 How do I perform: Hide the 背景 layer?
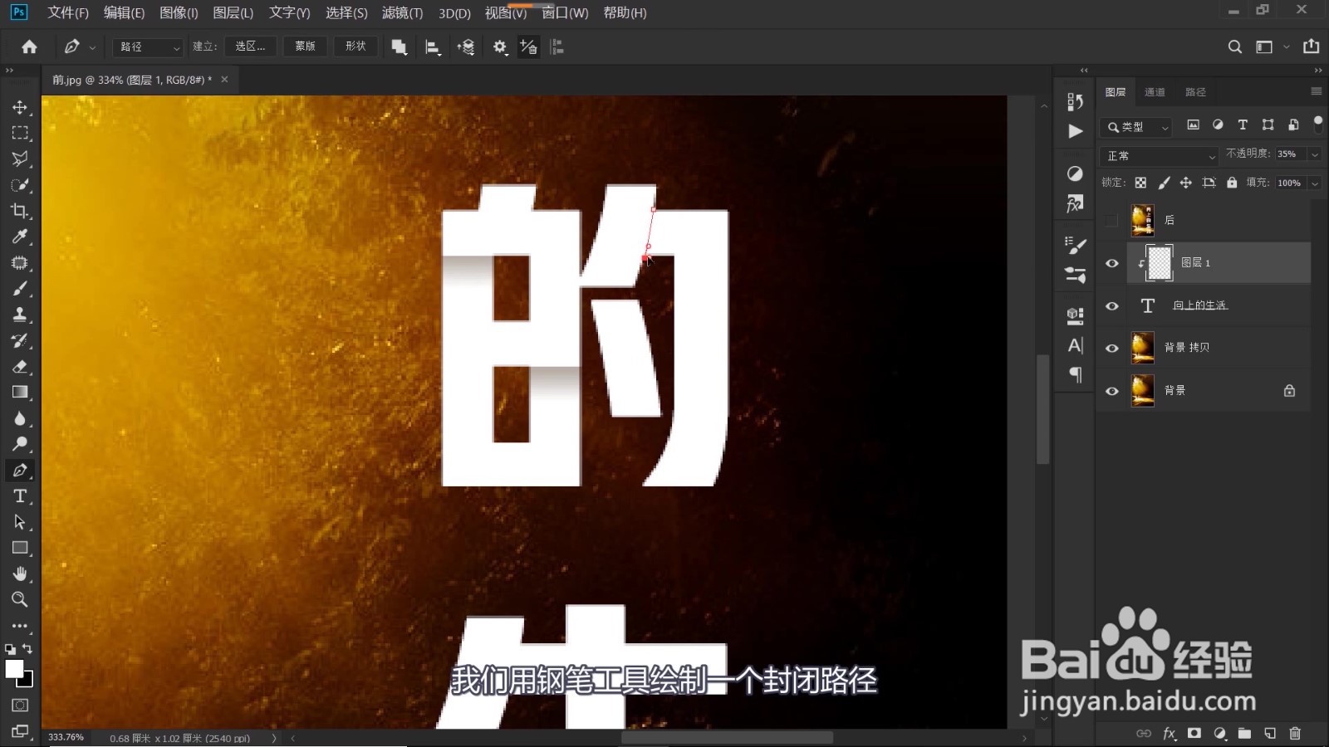coord(1111,390)
